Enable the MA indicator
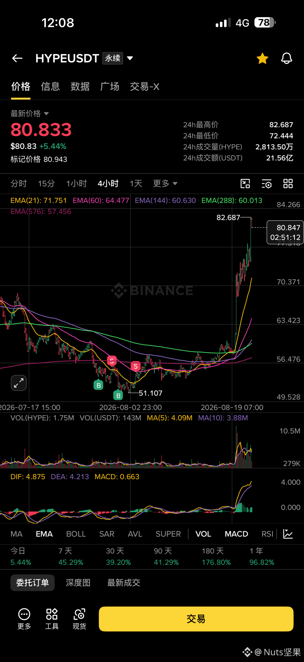Image resolution: width=304 pixels, height=662 pixels. click(x=17, y=534)
